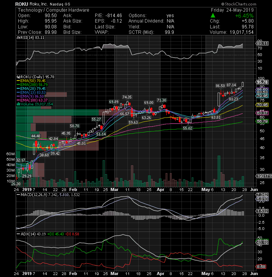Screen dimensions: 272x277
Task: Click the red -DI 8.58 label
Action: [x=72, y=234]
